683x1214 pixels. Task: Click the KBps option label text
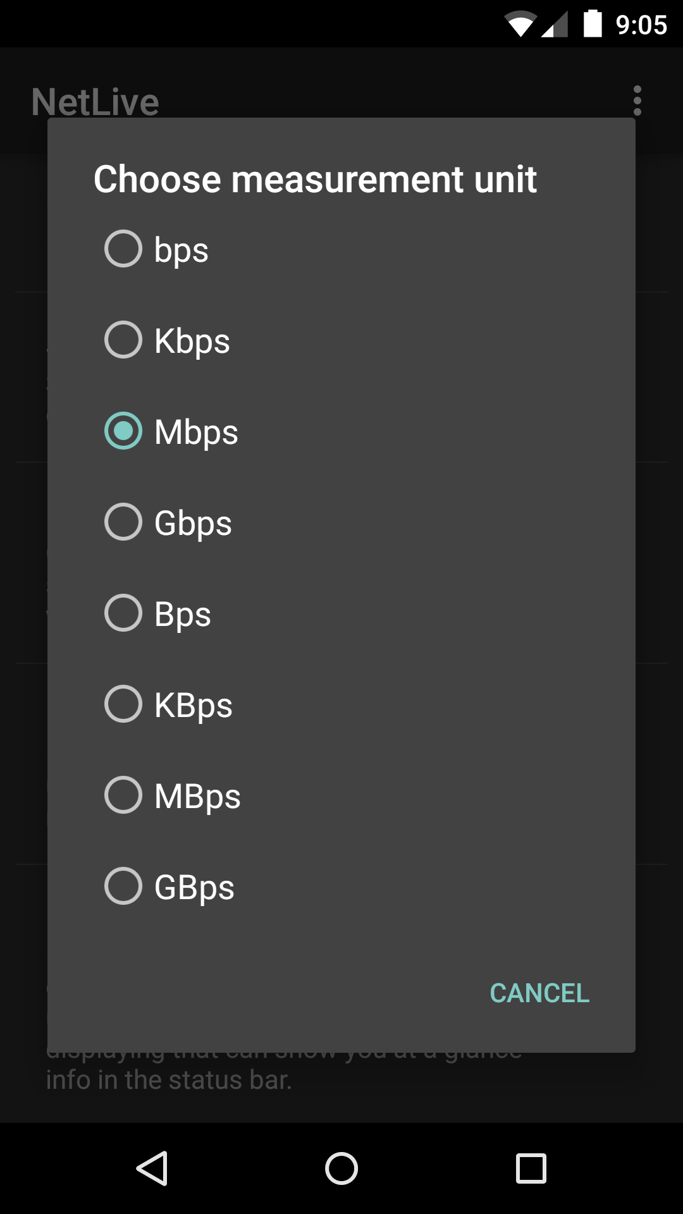(x=194, y=705)
